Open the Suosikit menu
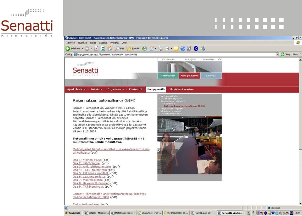This screenshot has height=216, width=302. coord(103,43)
